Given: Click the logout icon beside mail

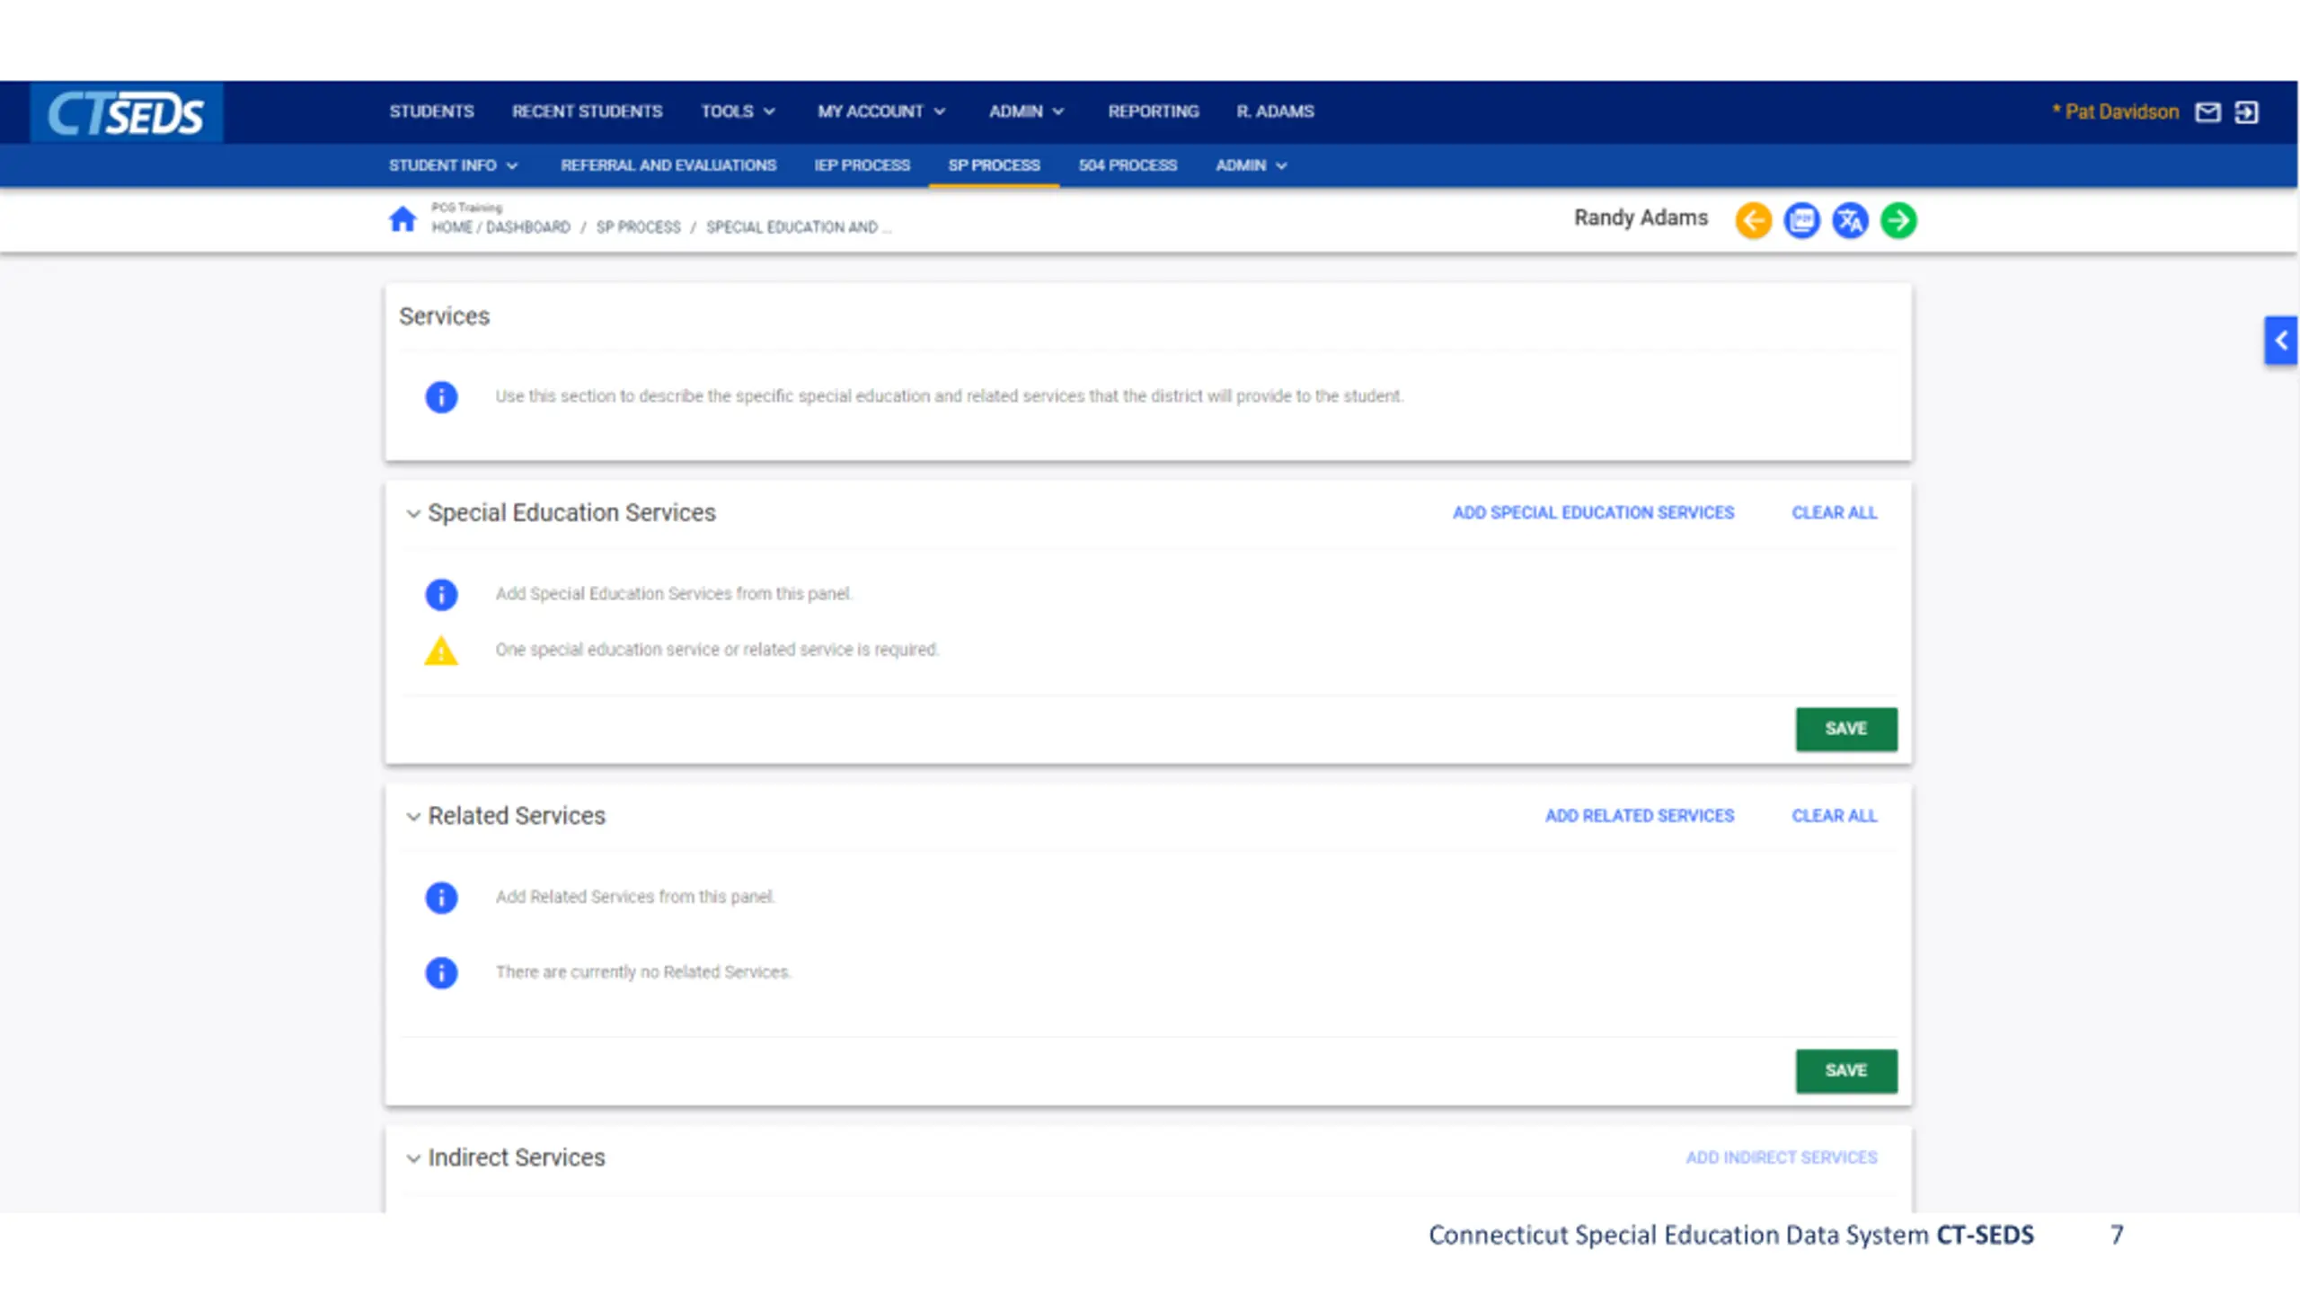Looking at the screenshot, I should [2246, 112].
